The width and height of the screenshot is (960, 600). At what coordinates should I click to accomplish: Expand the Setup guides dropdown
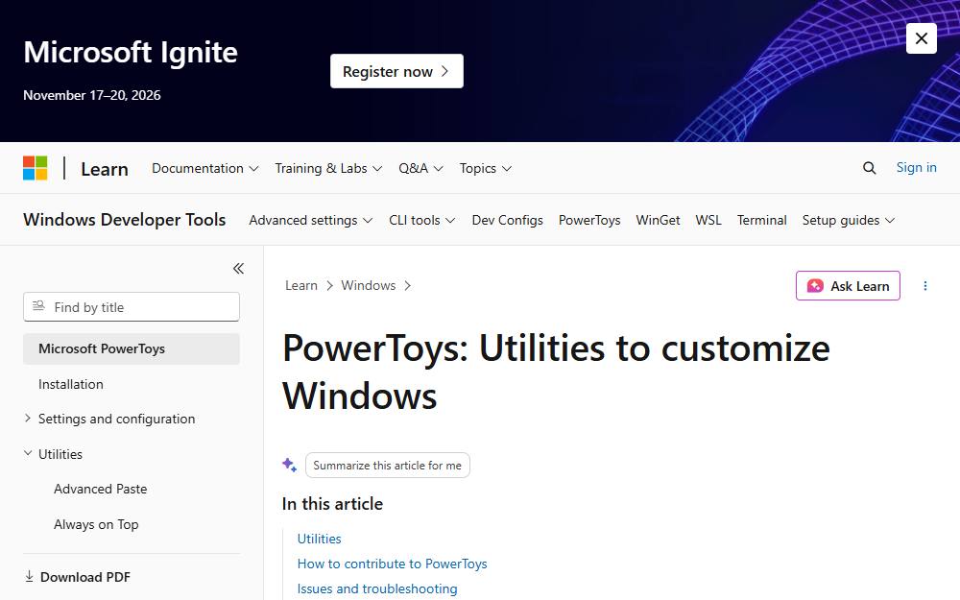point(849,221)
